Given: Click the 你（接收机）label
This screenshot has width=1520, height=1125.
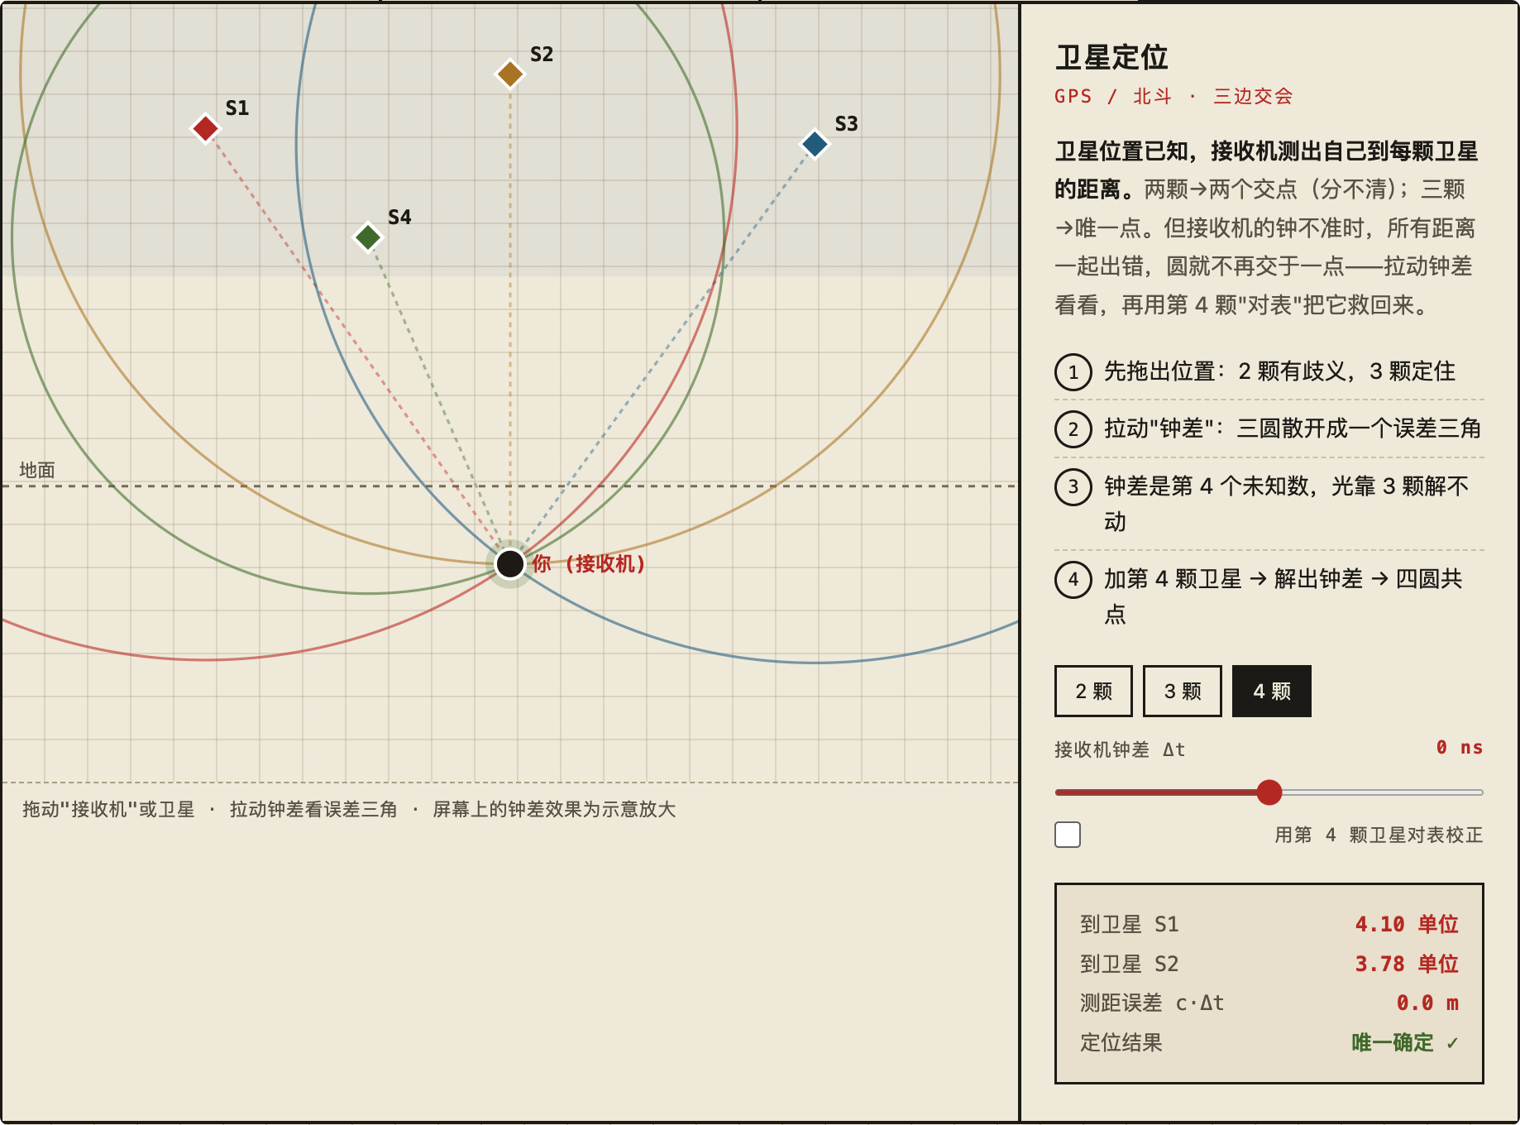Looking at the screenshot, I should (588, 564).
